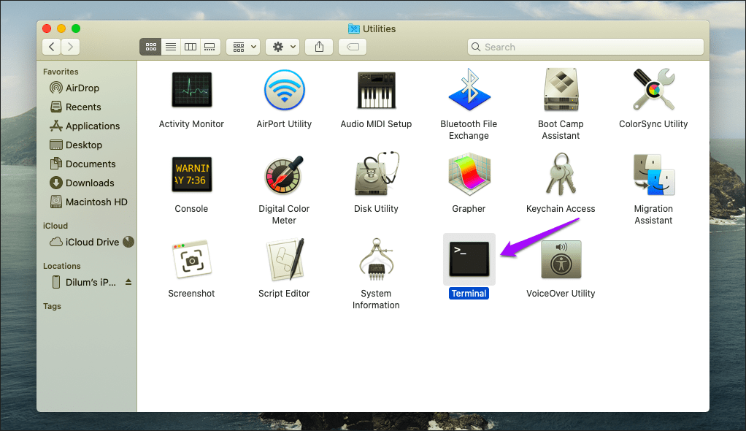Switch to icon view mode
Screen dimensions: 746x431
[x=150, y=47]
